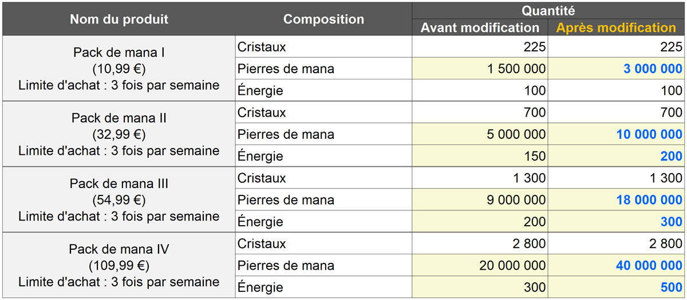
Task: Click the 150 energy quantity cell
Action: [x=480, y=157]
